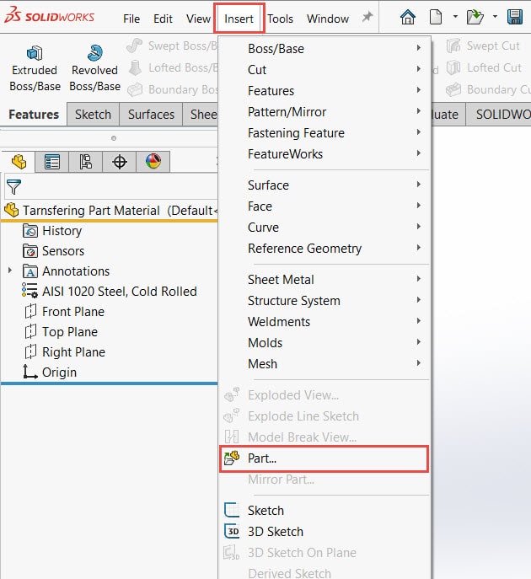Image resolution: width=531 pixels, height=579 pixels.
Task: Click the filter funnel icon
Action: [x=14, y=187]
